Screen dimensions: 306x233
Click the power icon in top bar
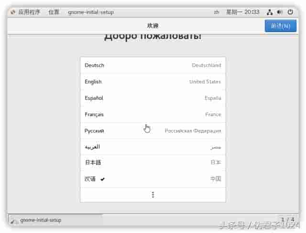[x=290, y=12]
